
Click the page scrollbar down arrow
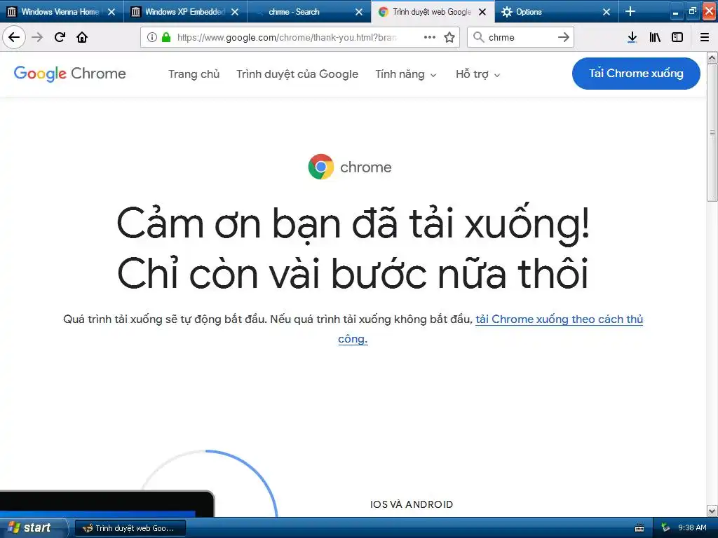point(712,511)
